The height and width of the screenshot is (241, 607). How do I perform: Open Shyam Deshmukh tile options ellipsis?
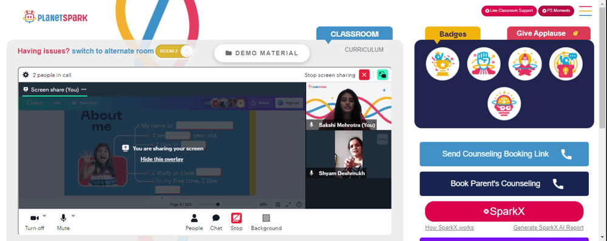pos(382,139)
